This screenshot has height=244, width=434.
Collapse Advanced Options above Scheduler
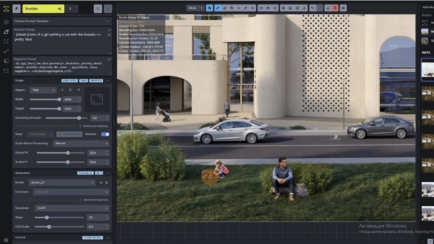(x=93, y=200)
